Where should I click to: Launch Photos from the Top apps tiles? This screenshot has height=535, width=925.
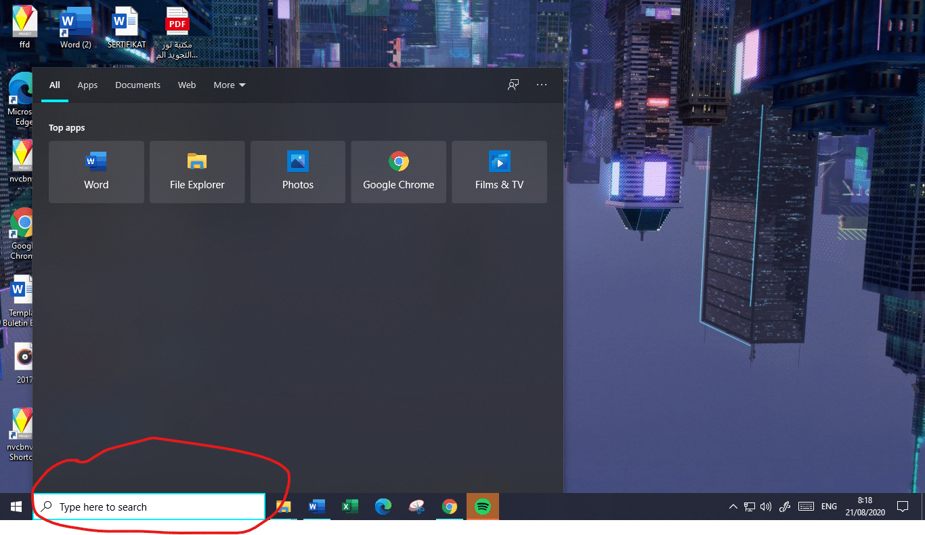pyautogui.click(x=298, y=172)
